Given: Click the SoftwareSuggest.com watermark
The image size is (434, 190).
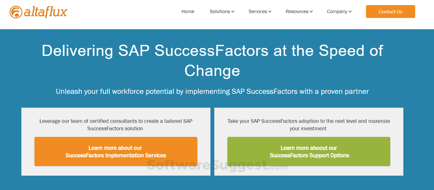Looking at the screenshot, I should tap(217, 165).
